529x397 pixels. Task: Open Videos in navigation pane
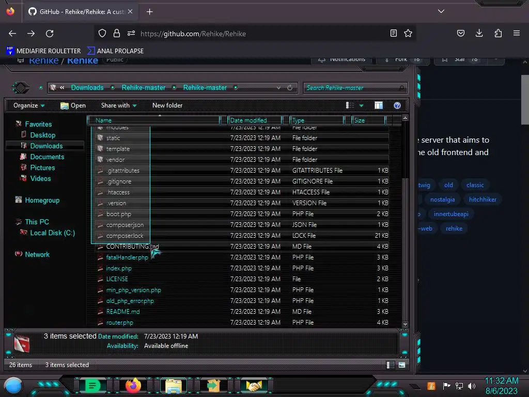(40, 178)
